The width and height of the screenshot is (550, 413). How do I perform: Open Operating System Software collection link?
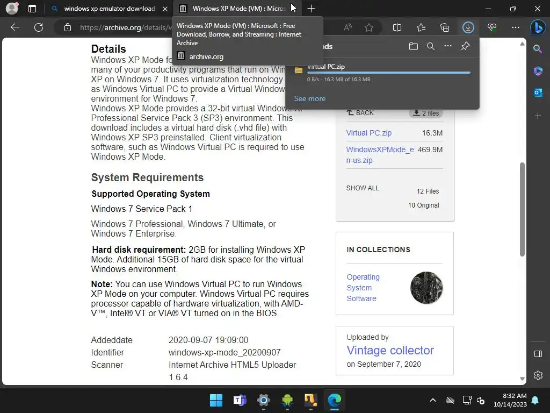(363, 288)
